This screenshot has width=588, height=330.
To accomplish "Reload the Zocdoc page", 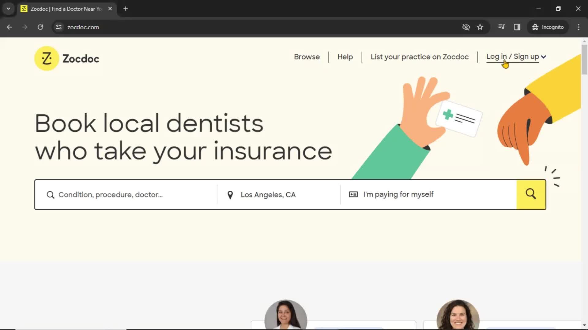I will [40, 27].
